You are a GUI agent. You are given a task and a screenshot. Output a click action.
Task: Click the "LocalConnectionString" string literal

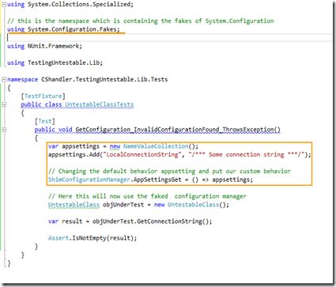tap(142, 154)
